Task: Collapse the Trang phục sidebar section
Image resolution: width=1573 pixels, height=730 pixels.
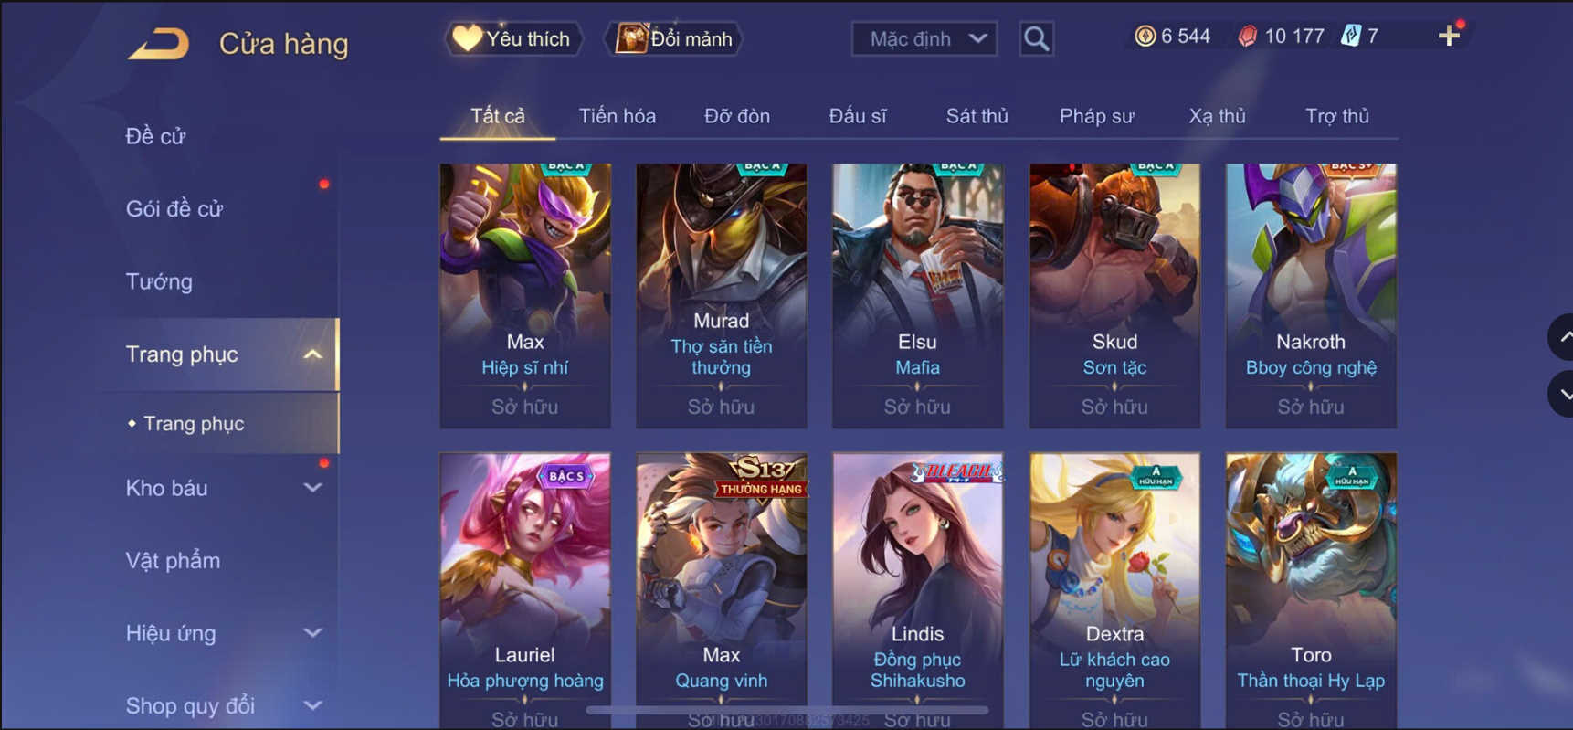Action: point(312,354)
